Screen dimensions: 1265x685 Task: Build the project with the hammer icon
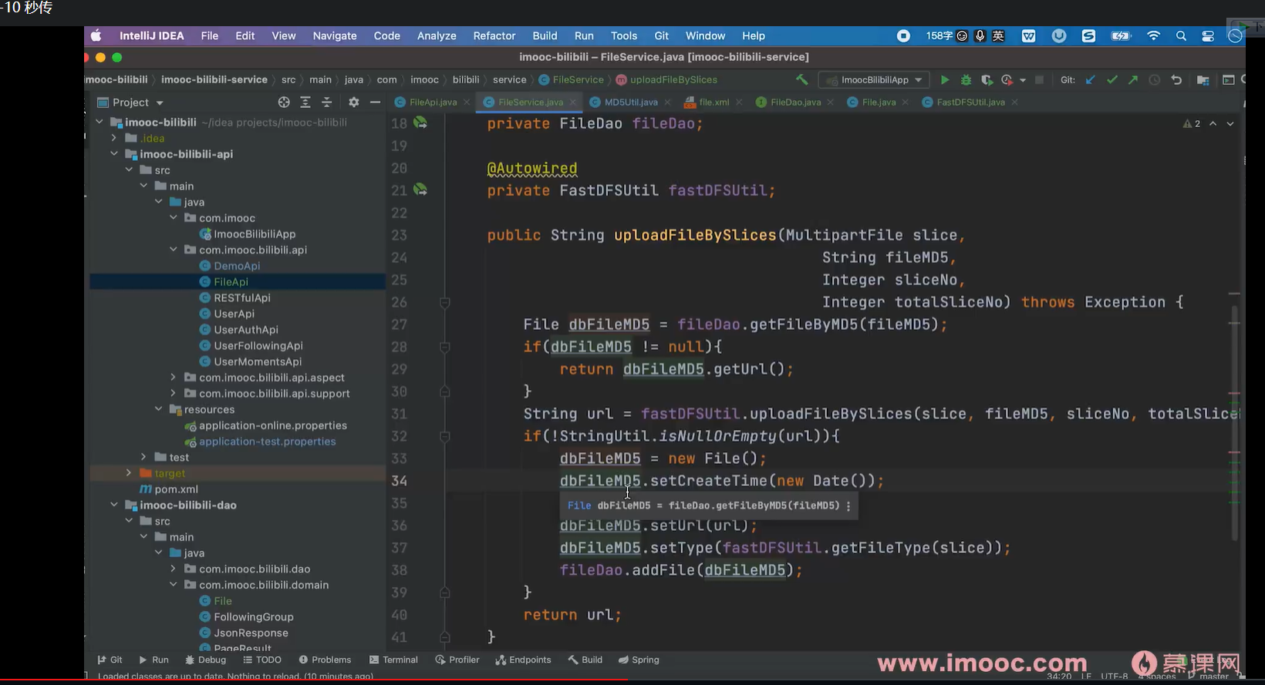[802, 80]
